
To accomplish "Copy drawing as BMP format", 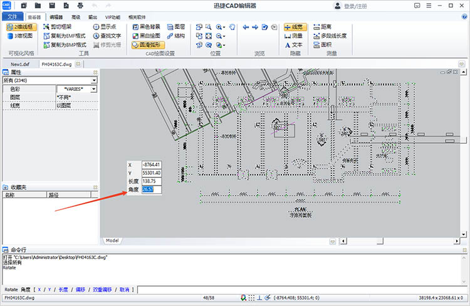I will coord(65,45).
